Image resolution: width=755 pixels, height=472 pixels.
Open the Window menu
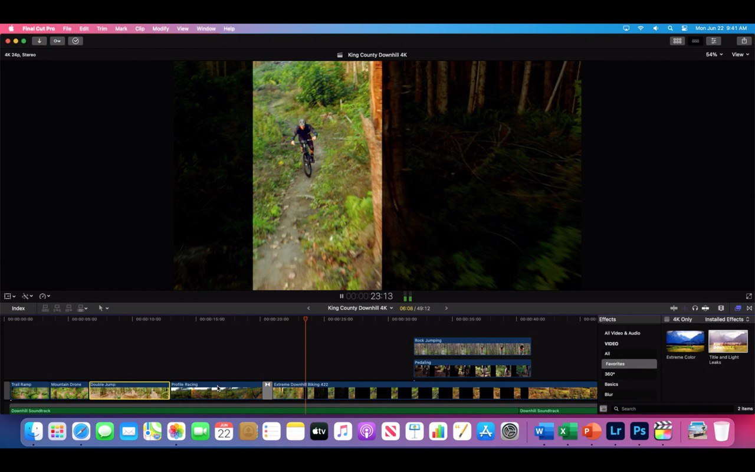click(x=206, y=28)
